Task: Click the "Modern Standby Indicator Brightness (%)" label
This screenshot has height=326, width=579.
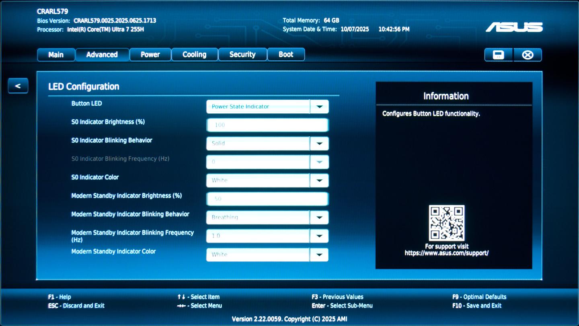Action: [127, 196]
